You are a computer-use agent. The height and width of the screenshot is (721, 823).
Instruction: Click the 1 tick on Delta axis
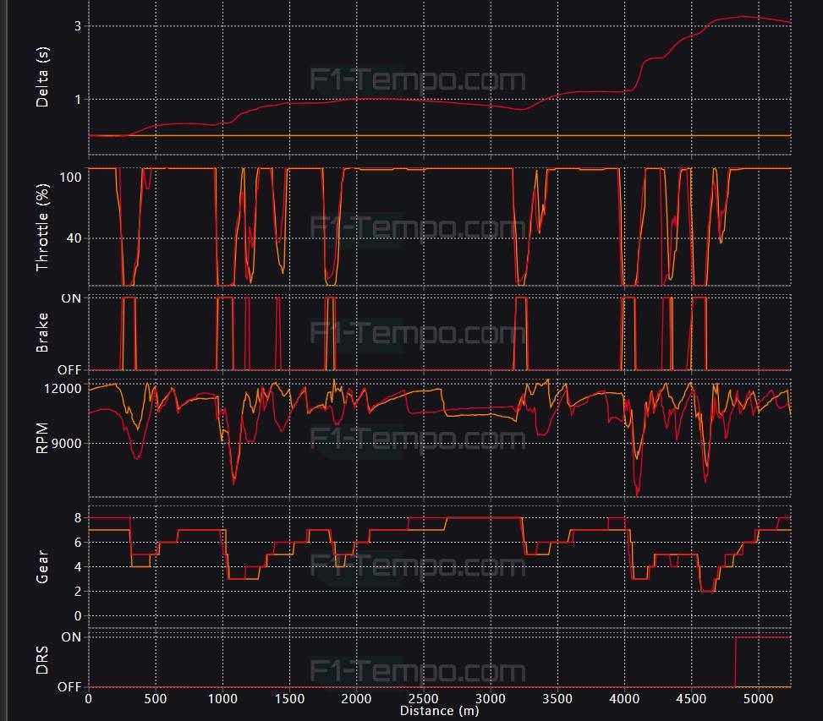(x=78, y=99)
